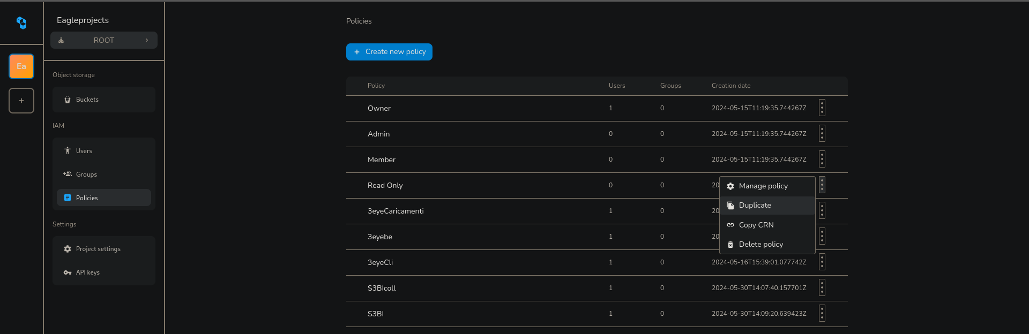
Task: Select the orange Ea project avatar
Action: coord(21,66)
